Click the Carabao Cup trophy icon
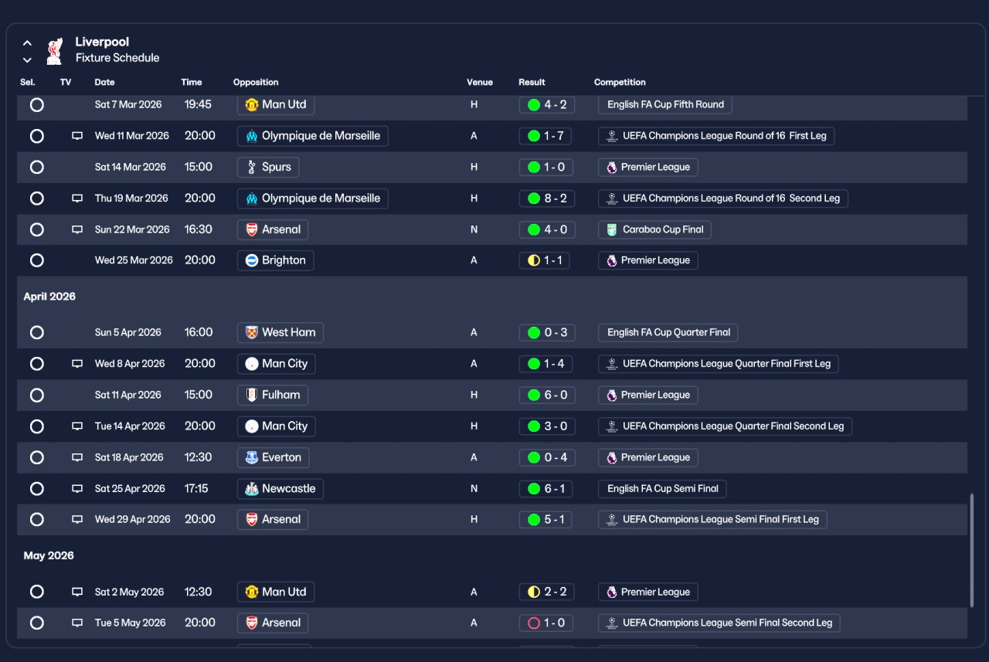 (612, 229)
